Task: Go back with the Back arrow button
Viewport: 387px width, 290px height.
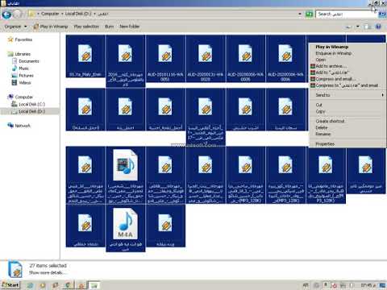Action: (6, 14)
